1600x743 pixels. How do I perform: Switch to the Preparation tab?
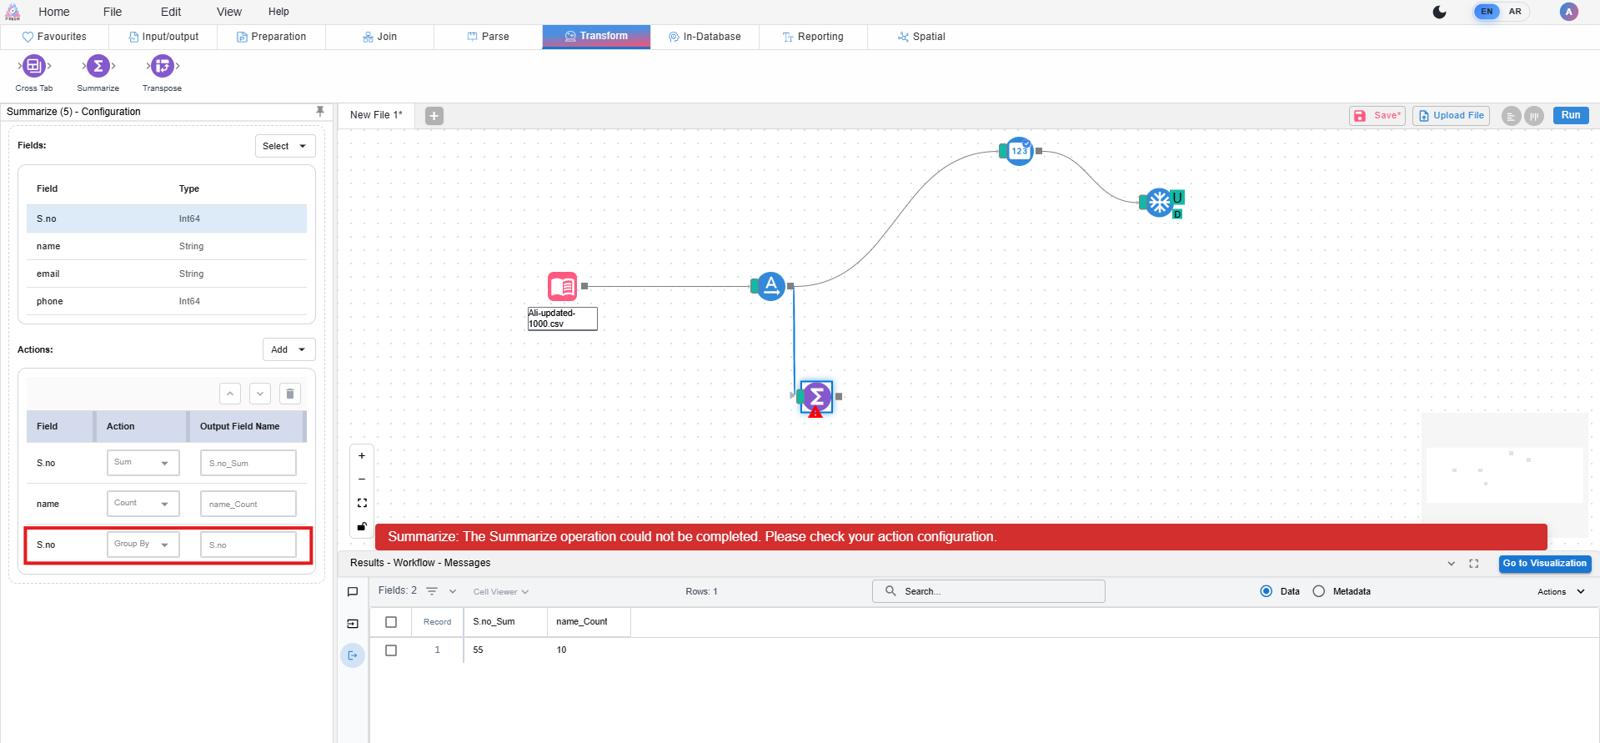(271, 37)
